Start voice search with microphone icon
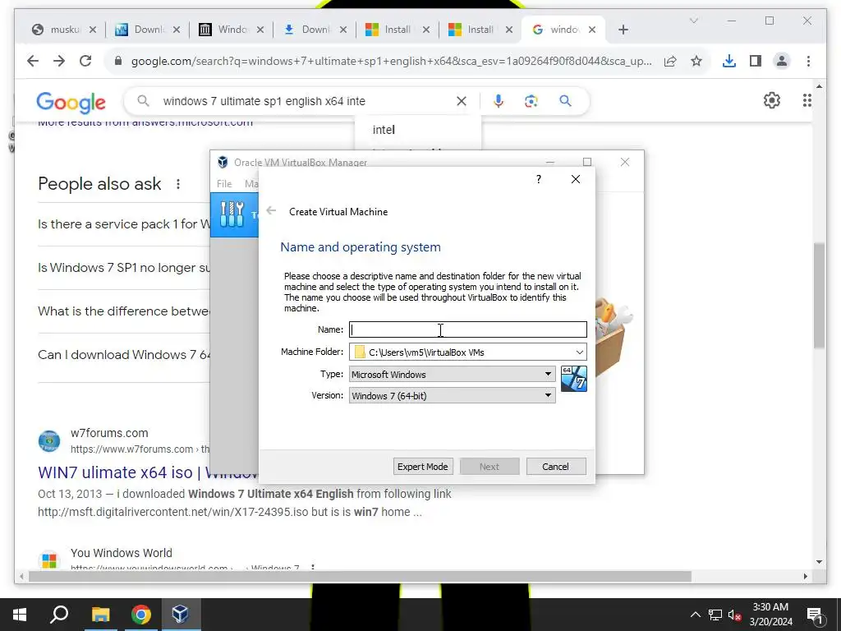 click(x=499, y=101)
